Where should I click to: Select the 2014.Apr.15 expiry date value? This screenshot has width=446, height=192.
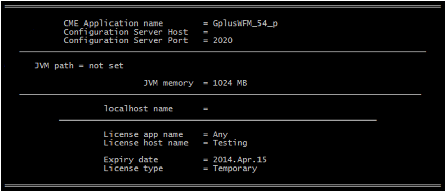click(240, 160)
